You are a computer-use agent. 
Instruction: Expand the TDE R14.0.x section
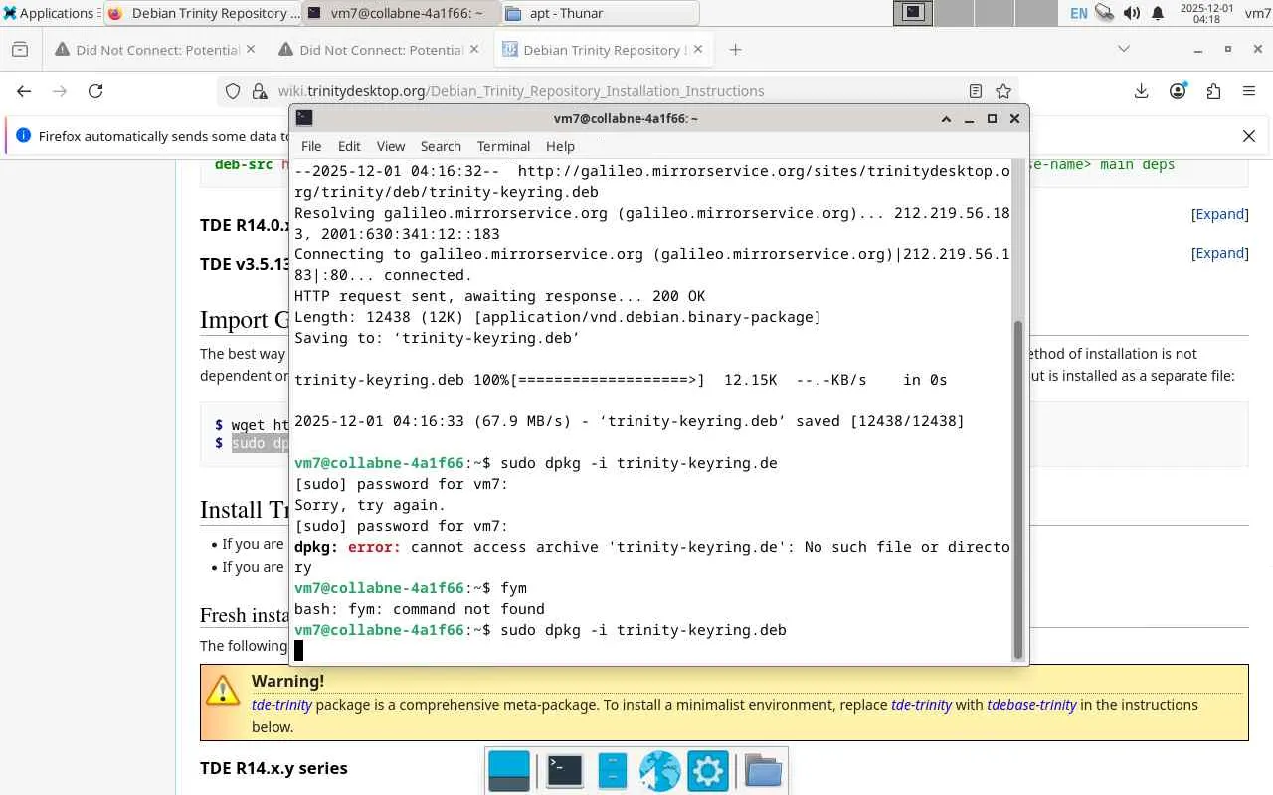tap(1219, 214)
